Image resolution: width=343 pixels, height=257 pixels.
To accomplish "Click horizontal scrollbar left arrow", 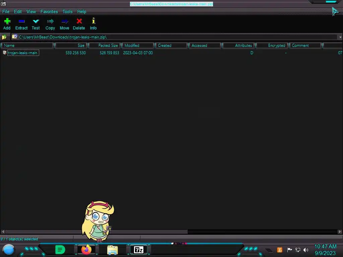I will (x=3, y=232).
